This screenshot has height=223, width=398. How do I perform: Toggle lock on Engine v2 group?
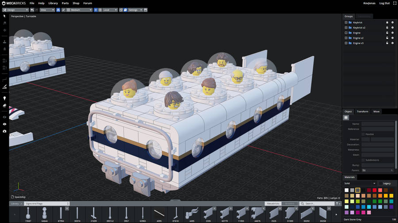(387, 38)
